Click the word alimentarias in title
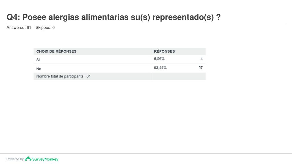 105,17
